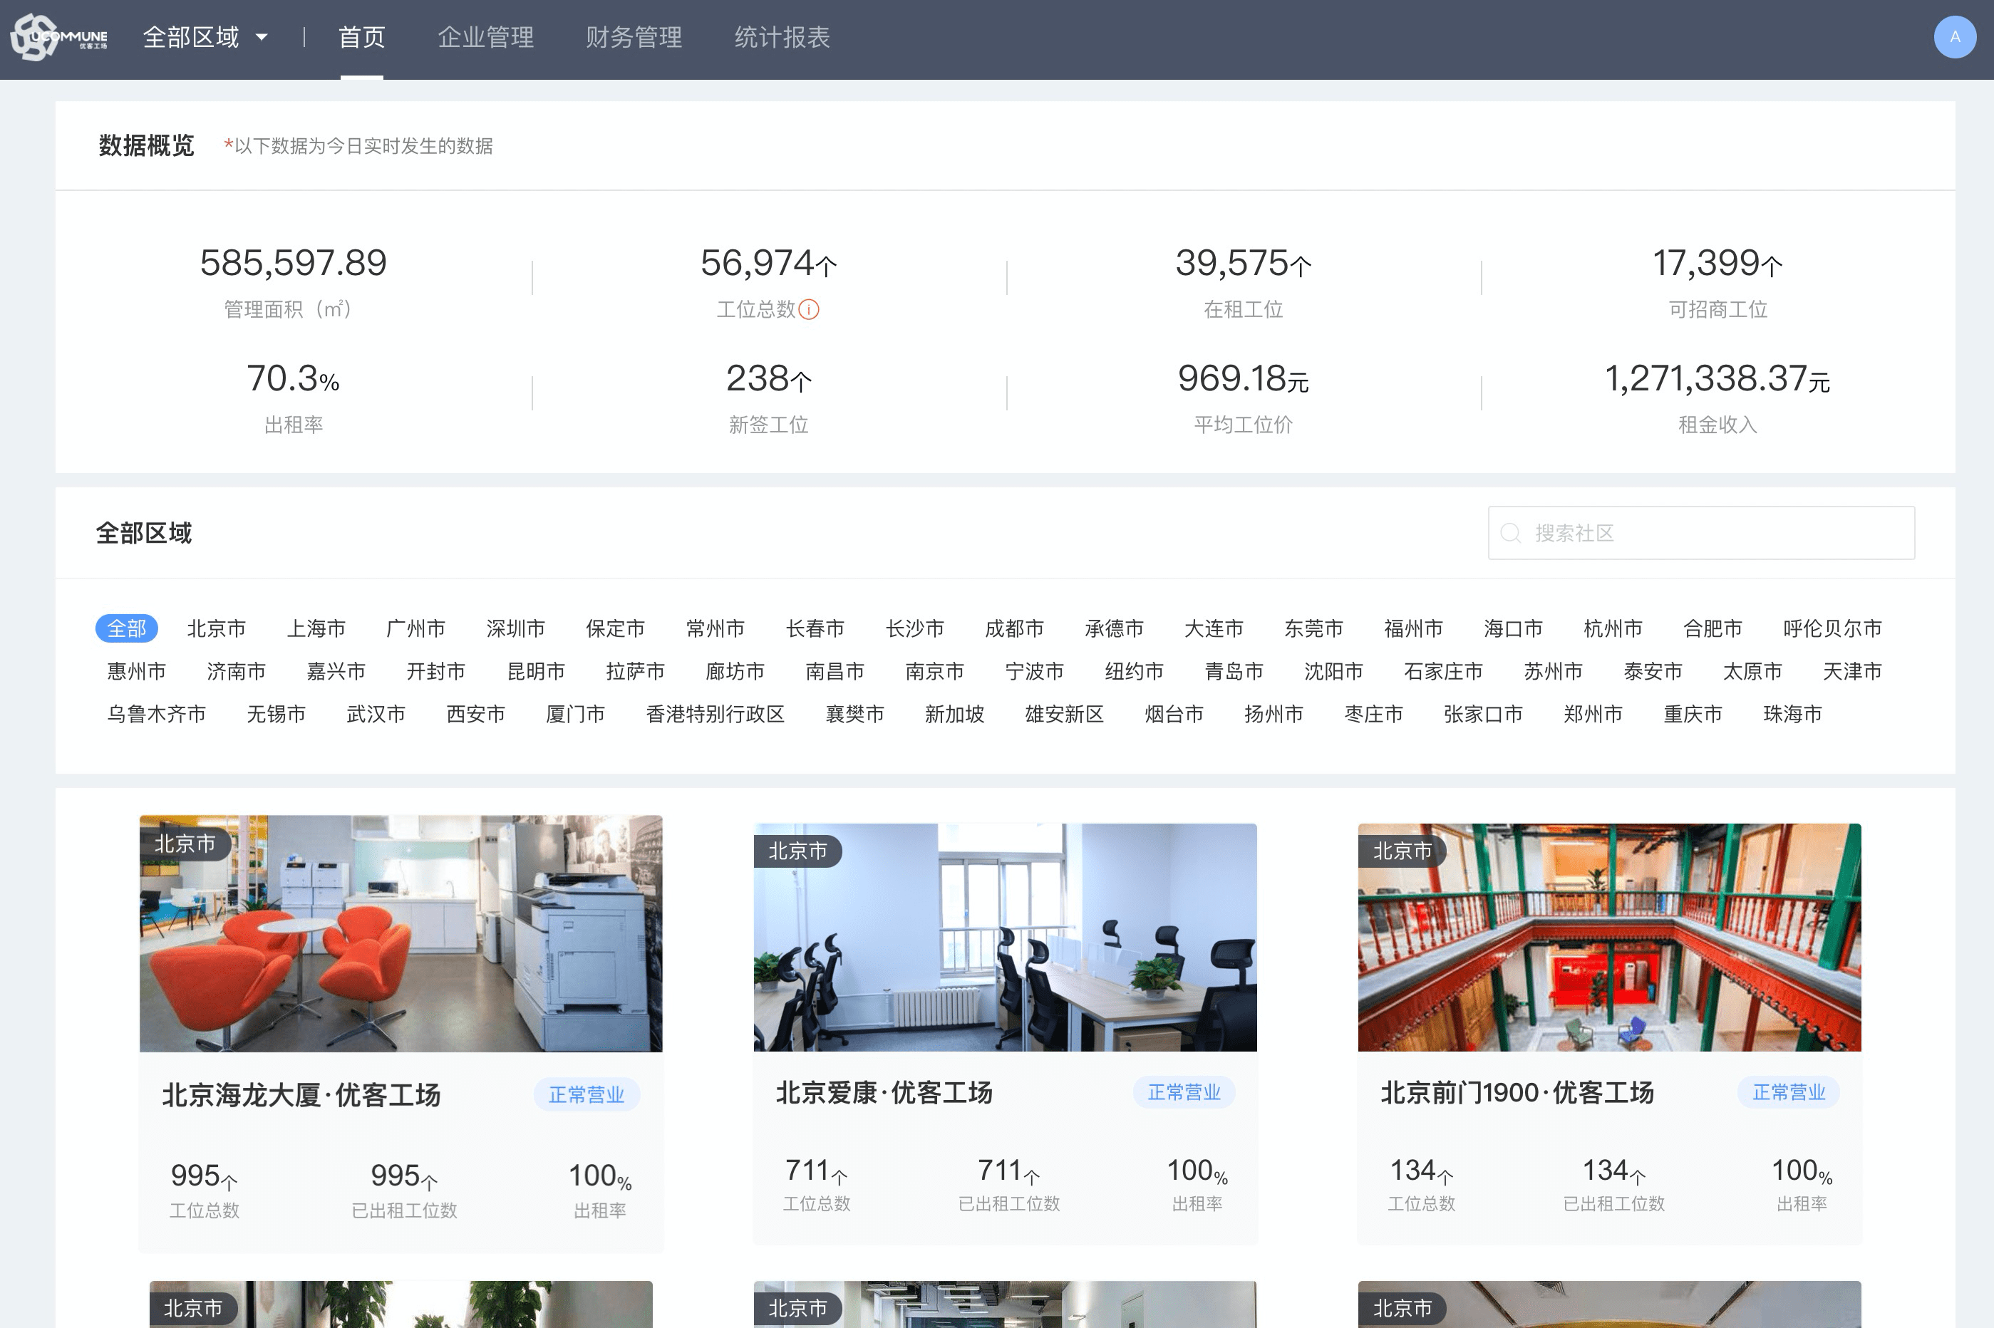Click the 乌鲁木齐市 filter

coord(157,714)
